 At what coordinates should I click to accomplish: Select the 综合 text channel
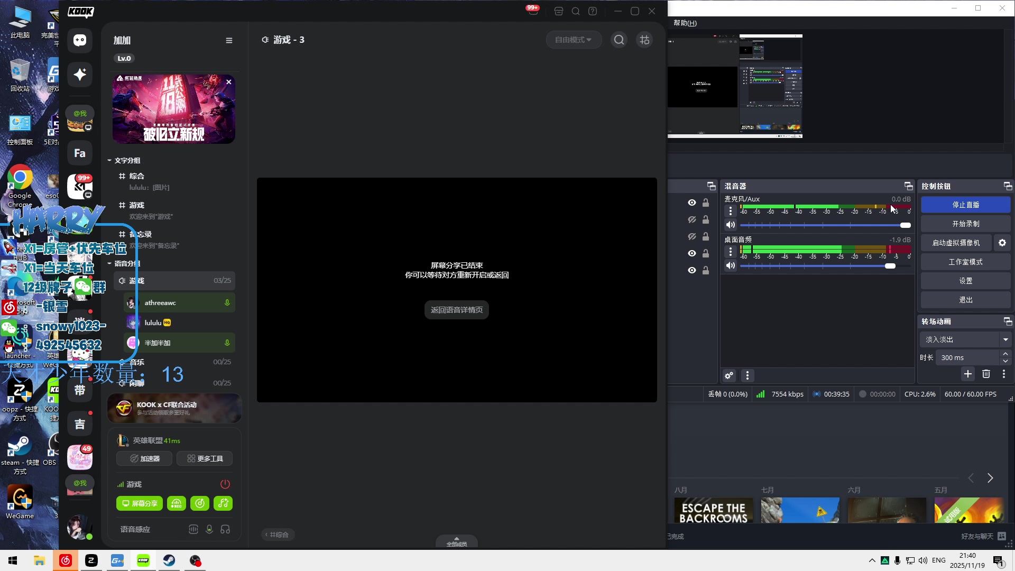pyautogui.click(x=137, y=176)
